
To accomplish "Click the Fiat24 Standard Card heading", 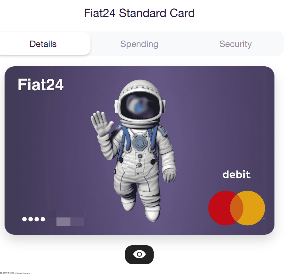I will point(139,13).
